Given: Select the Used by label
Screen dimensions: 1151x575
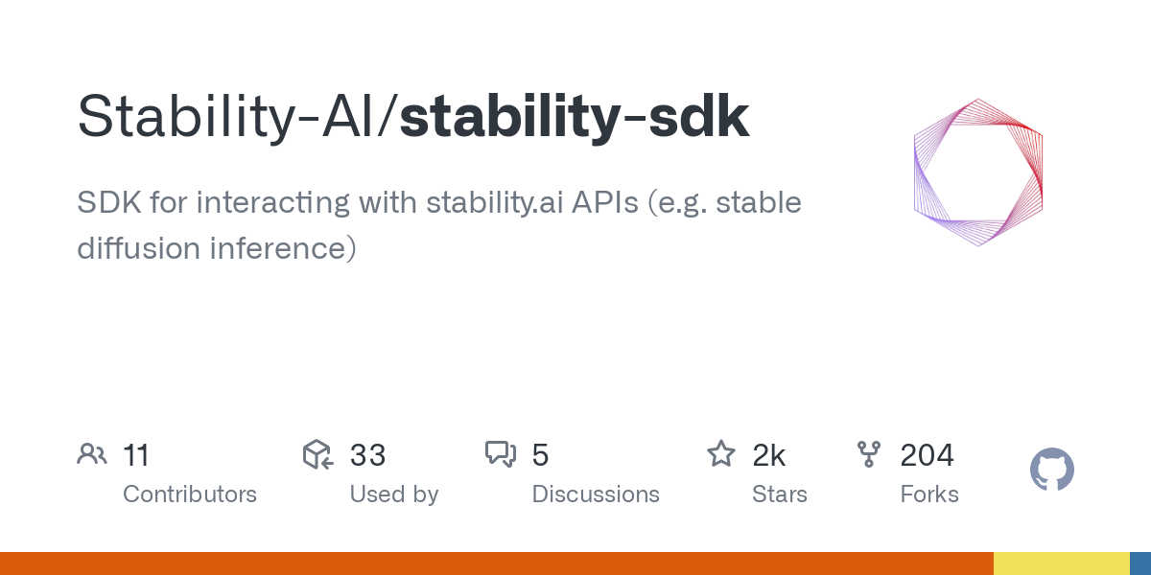Looking at the screenshot, I should 394,494.
